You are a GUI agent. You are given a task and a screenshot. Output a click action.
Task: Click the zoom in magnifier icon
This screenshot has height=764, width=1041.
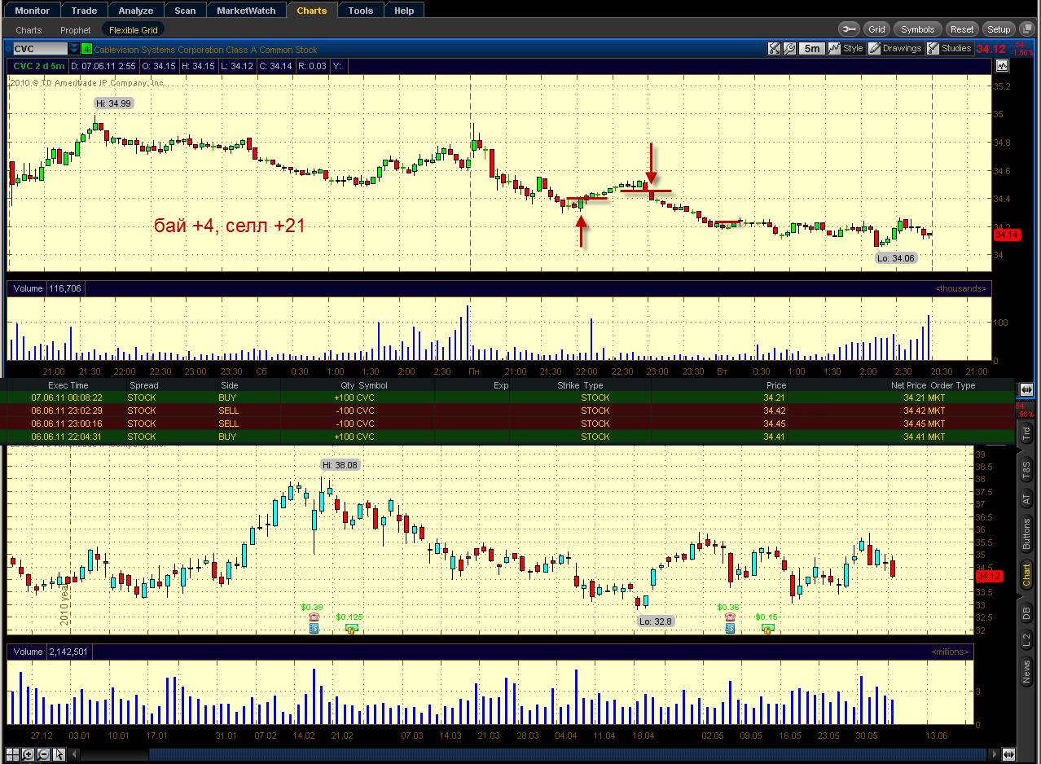pyautogui.click(x=28, y=754)
